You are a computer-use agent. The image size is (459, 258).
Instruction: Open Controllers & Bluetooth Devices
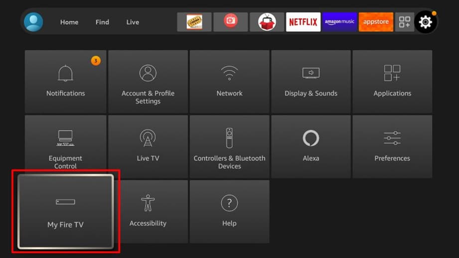tap(229, 146)
